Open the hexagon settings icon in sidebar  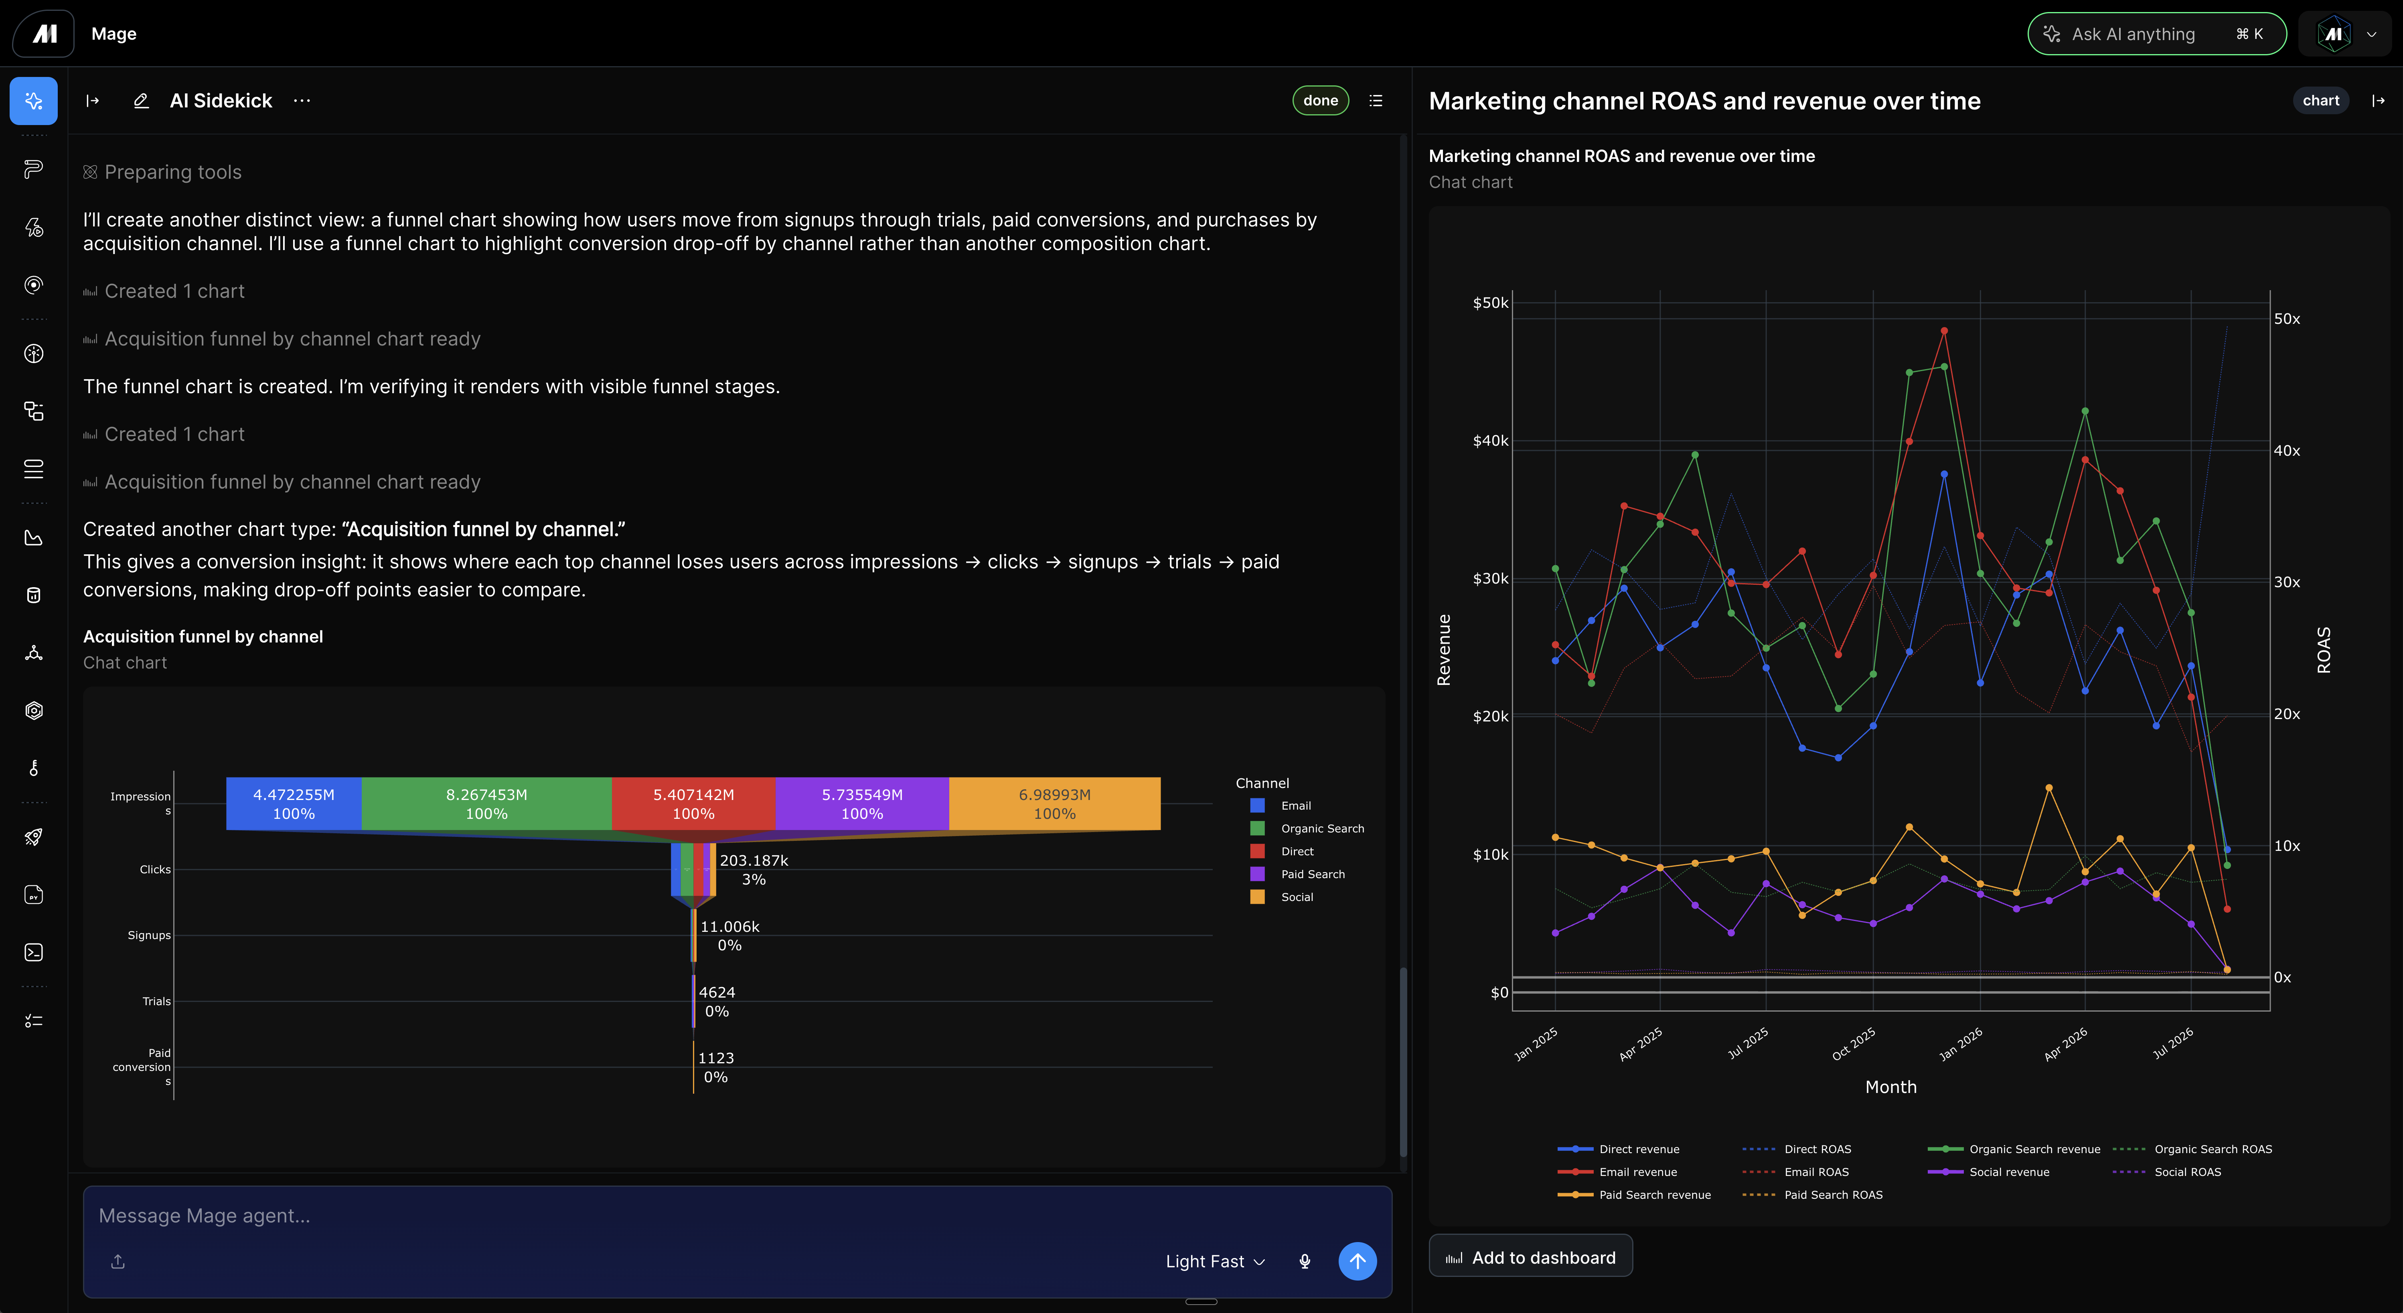(34, 711)
